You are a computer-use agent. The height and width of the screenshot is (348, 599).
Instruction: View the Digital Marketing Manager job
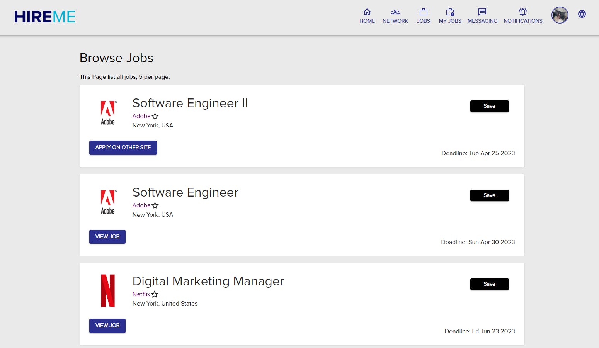(x=107, y=326)
